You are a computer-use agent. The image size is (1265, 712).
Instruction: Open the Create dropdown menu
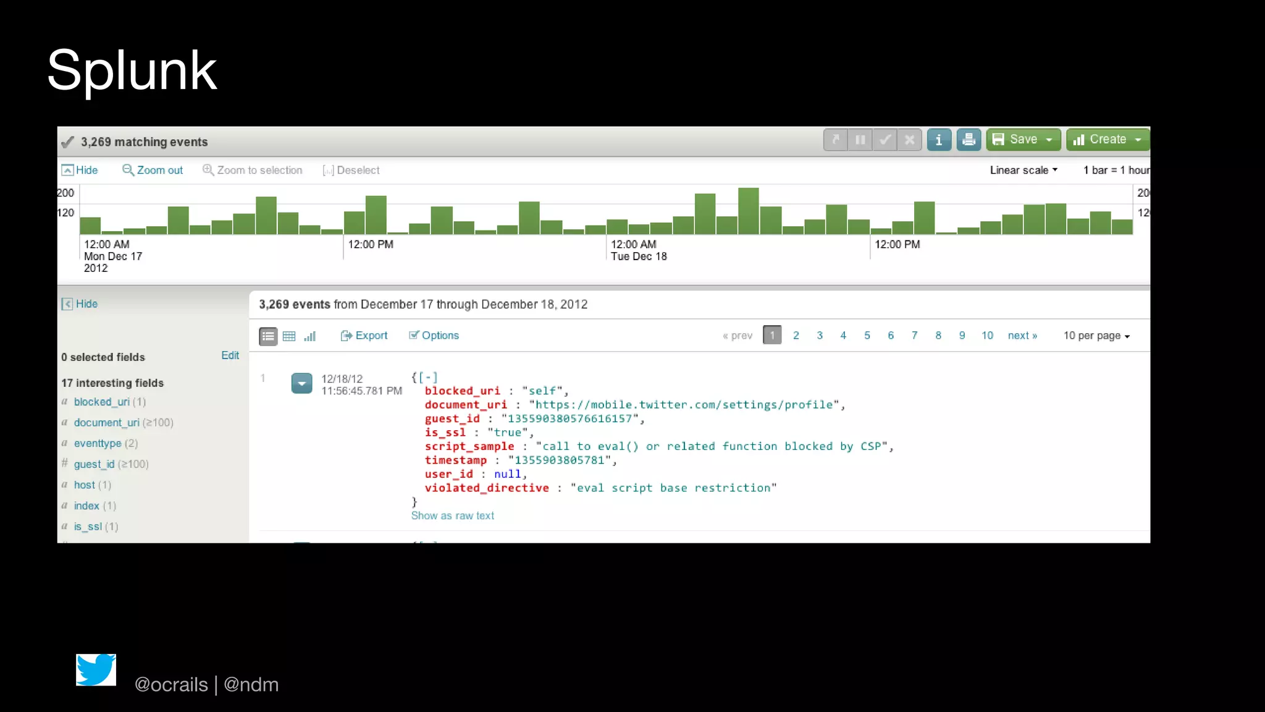tap(1107, 140)
